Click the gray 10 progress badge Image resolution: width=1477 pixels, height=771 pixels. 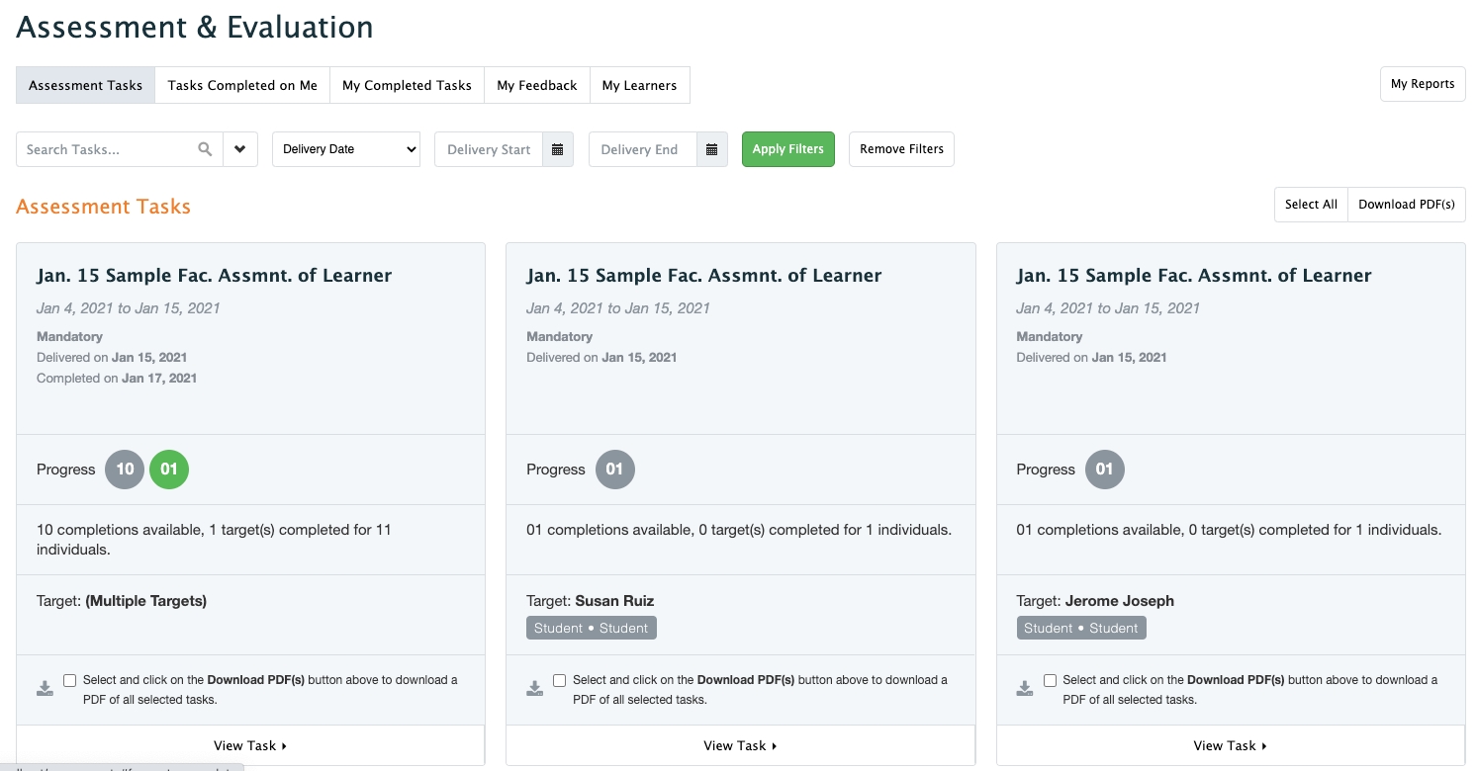[125, 470]
